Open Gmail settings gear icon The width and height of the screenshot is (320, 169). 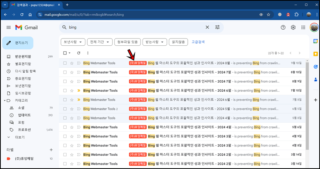[x=293, y=27]
